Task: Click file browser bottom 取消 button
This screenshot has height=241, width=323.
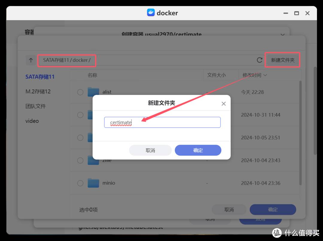Action: pyautogui.click(x=229, y=210)
